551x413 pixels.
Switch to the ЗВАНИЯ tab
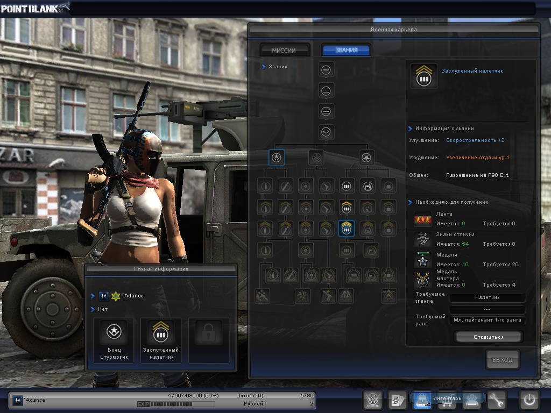[347, 50]
